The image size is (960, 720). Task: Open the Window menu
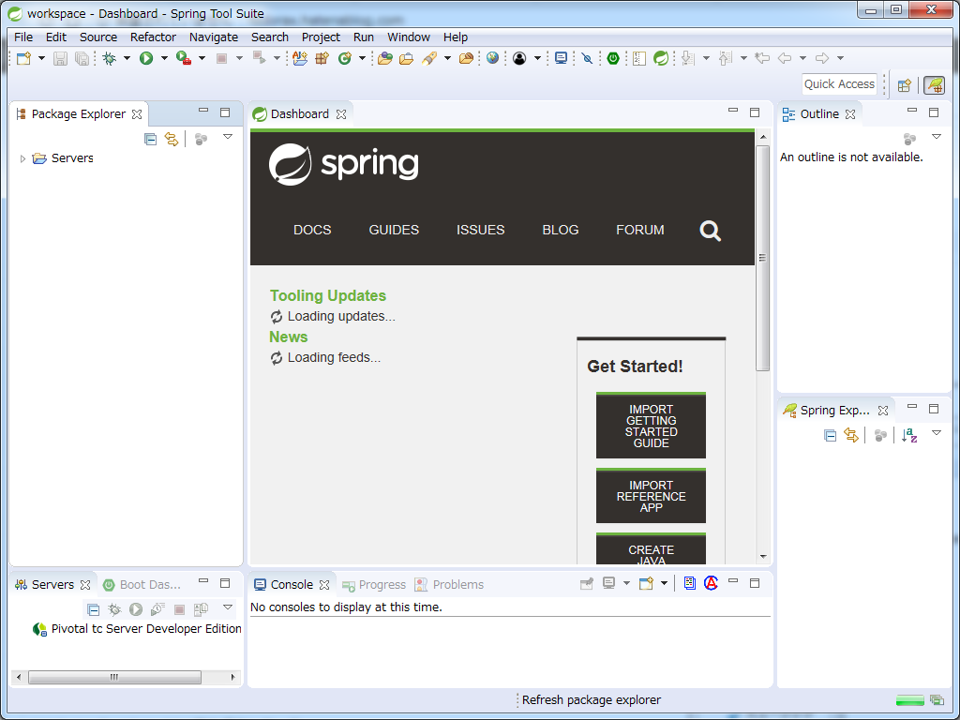(409, 37)
